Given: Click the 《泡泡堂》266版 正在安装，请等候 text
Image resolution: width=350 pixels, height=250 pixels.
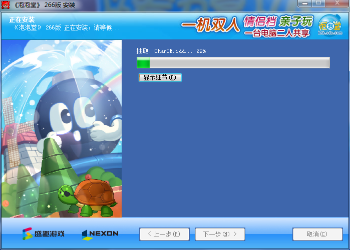Looking at the screenshot, I should pyautogui.click(x=67, y=28).
